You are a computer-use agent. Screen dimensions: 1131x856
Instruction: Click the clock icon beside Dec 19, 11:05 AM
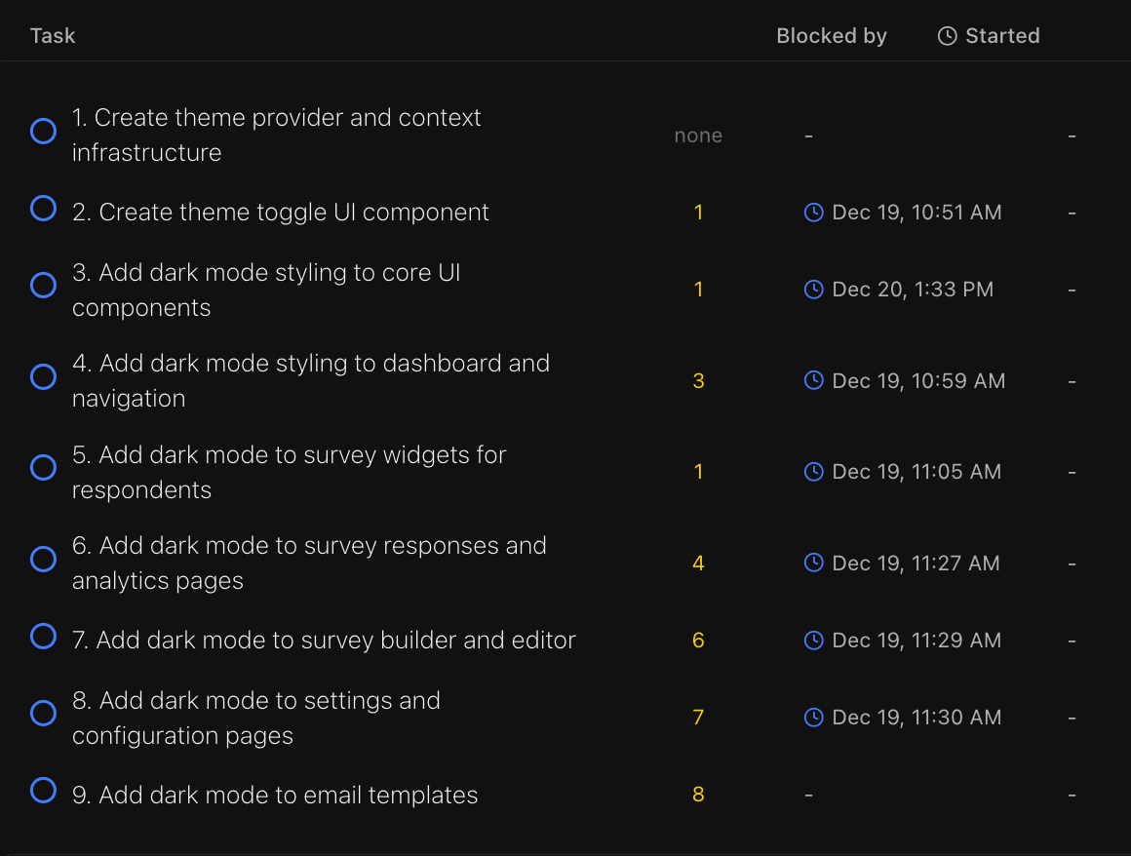[x=813, y=471]
